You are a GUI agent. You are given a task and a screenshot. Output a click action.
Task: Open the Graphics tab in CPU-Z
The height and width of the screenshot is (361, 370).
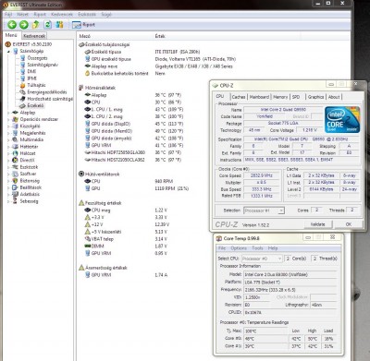pos(316,97)
